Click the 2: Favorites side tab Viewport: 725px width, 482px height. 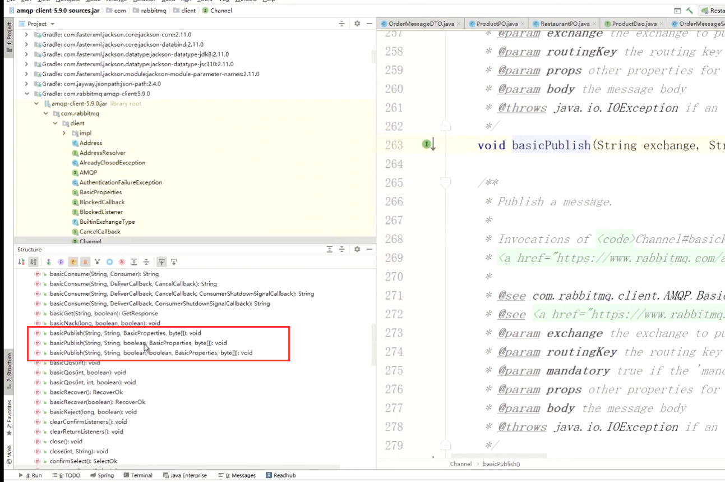[9, 419]
